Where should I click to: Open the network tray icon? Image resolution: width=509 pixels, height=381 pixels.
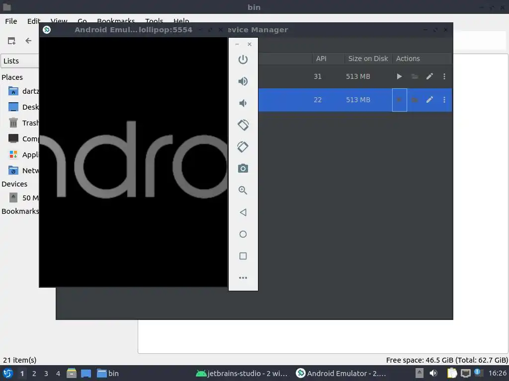point(466,373)
